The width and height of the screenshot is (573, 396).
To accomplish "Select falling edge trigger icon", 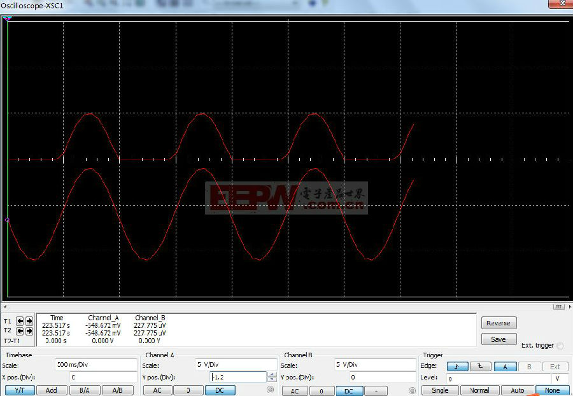I will [x=482, y=366].
